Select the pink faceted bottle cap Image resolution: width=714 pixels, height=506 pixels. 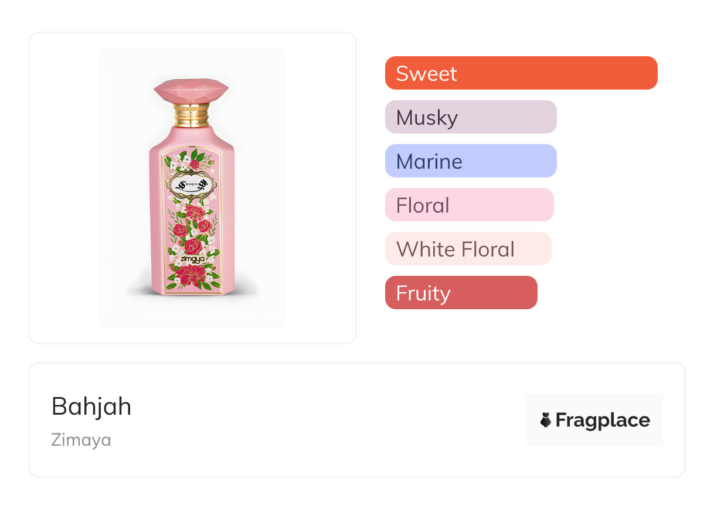pos(191,91)
